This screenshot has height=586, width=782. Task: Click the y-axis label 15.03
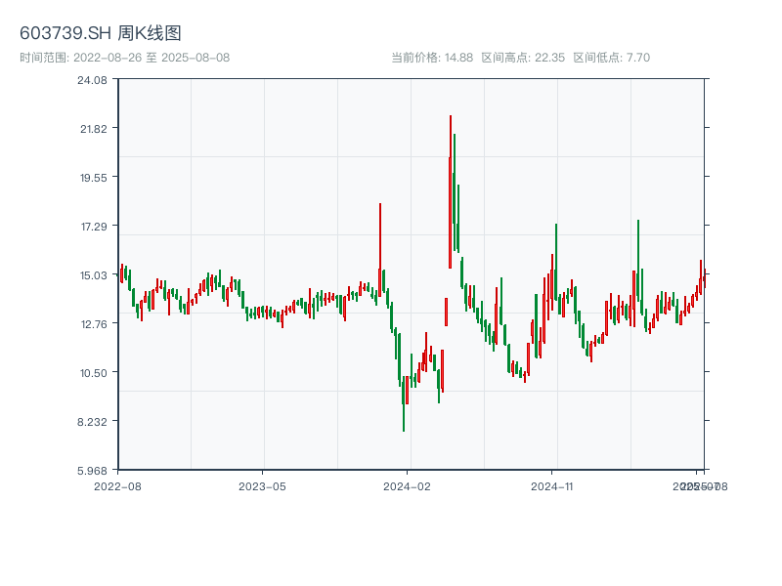(94, 275)
